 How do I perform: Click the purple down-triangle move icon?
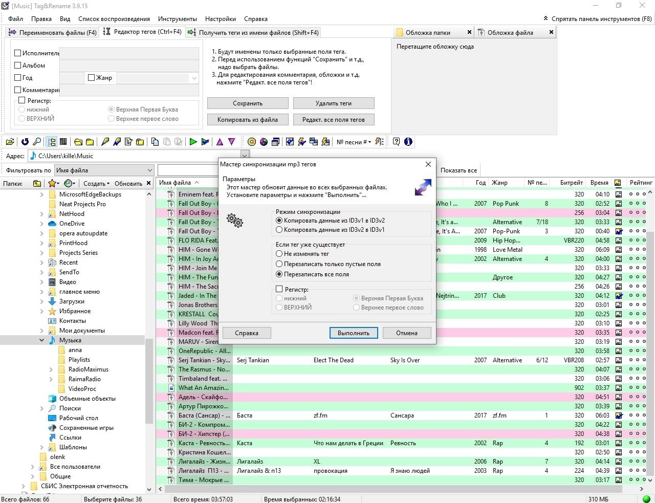231,142
